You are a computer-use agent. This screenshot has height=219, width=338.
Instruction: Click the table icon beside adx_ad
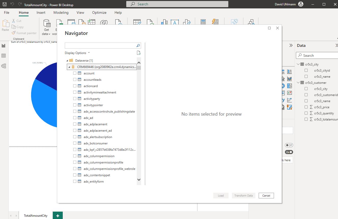(x=79, y=118)
